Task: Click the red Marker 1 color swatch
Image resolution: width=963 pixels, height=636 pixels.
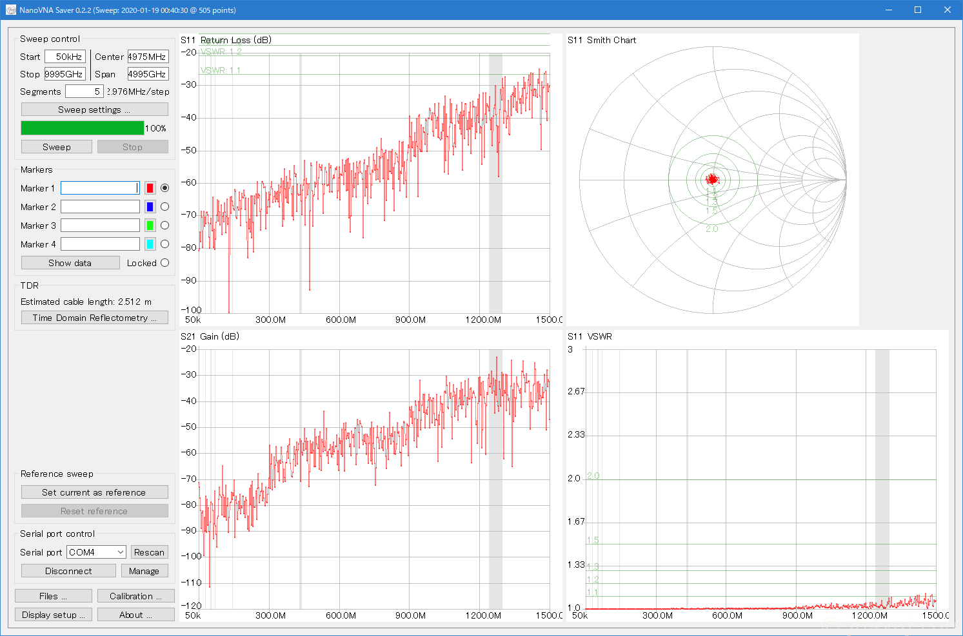Action: 150,188
